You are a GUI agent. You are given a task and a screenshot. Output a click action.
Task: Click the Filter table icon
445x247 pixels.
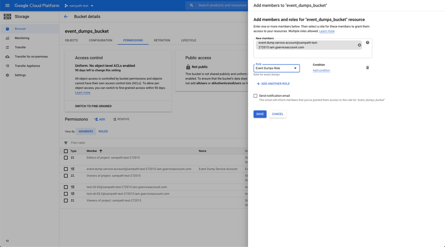coord(66,143)
